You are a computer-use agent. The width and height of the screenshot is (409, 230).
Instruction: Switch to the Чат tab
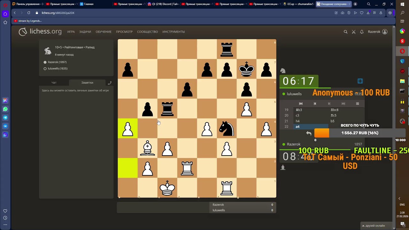point(54,83)
